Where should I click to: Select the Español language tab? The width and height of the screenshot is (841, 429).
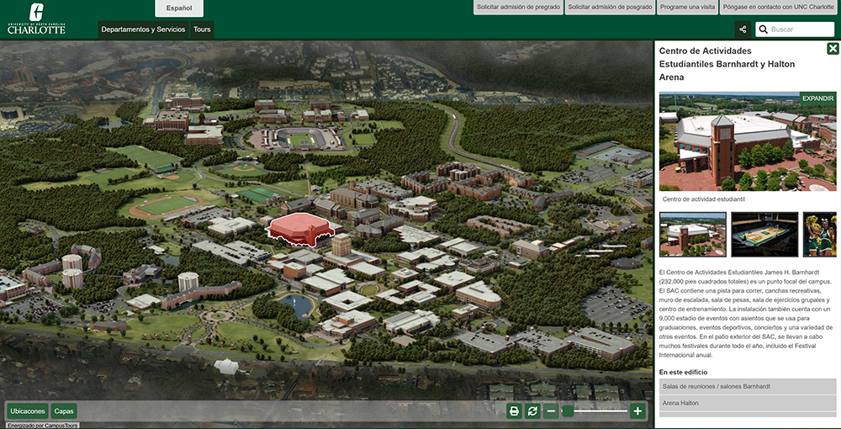179,8
